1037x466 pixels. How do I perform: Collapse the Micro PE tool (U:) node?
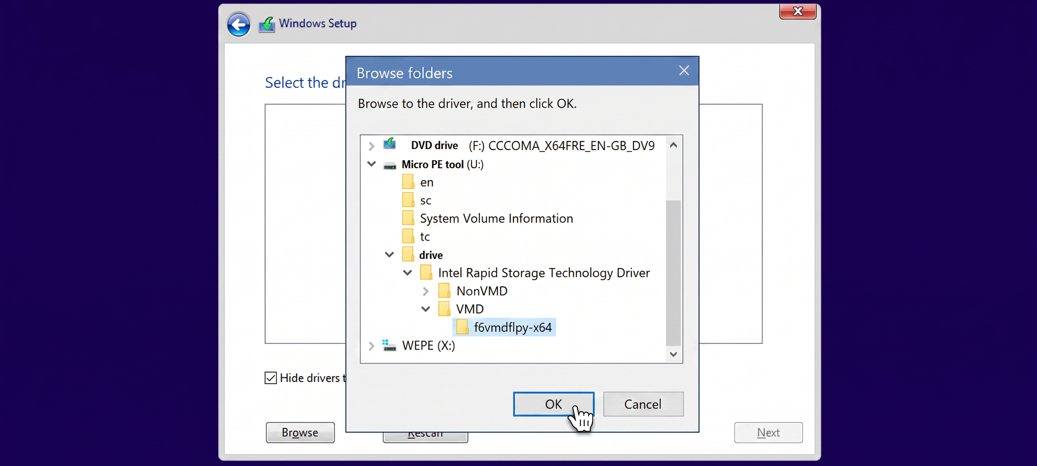pos(371,164)
